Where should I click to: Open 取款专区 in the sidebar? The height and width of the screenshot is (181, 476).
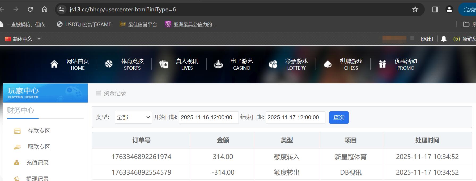point(39,147)
